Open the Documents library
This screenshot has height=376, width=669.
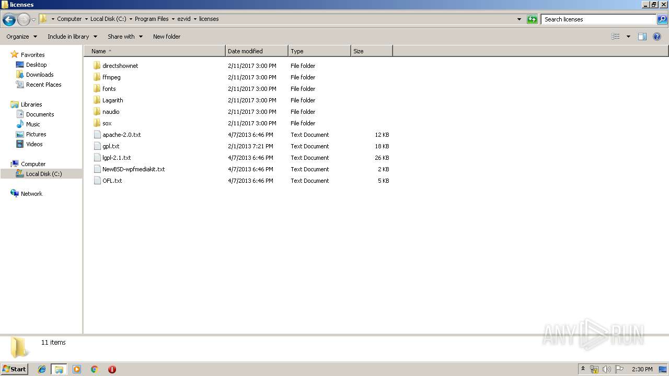point(40,114)
